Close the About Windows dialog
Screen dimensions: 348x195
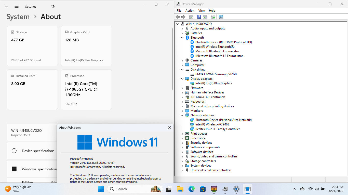pyautogui.click(x=170, y=127)
